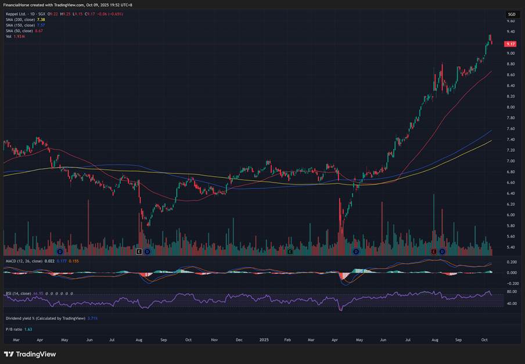Image resolution: width=525 pixels, height=364 pixels.
Task: Click the red 9.17 current price label
Action: 510,44
